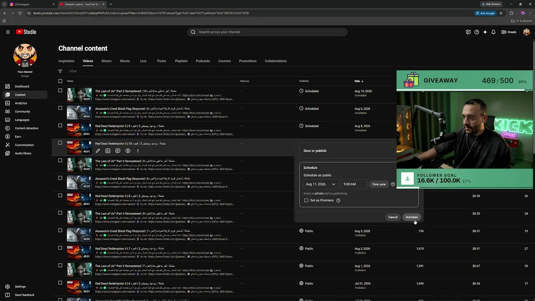The image size is (535, 301).
Task: Check the box for Red Dead Redemption II Part 10
Action: pos(60,143)
